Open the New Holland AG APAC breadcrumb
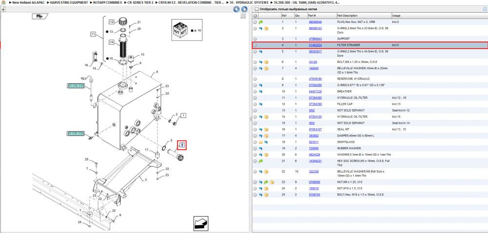Viewport: 488px width, 233px height. click(28, 2)
